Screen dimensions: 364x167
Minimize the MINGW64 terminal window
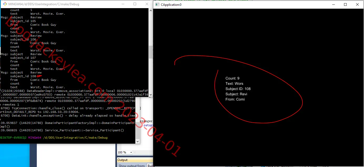pos(123,4)
